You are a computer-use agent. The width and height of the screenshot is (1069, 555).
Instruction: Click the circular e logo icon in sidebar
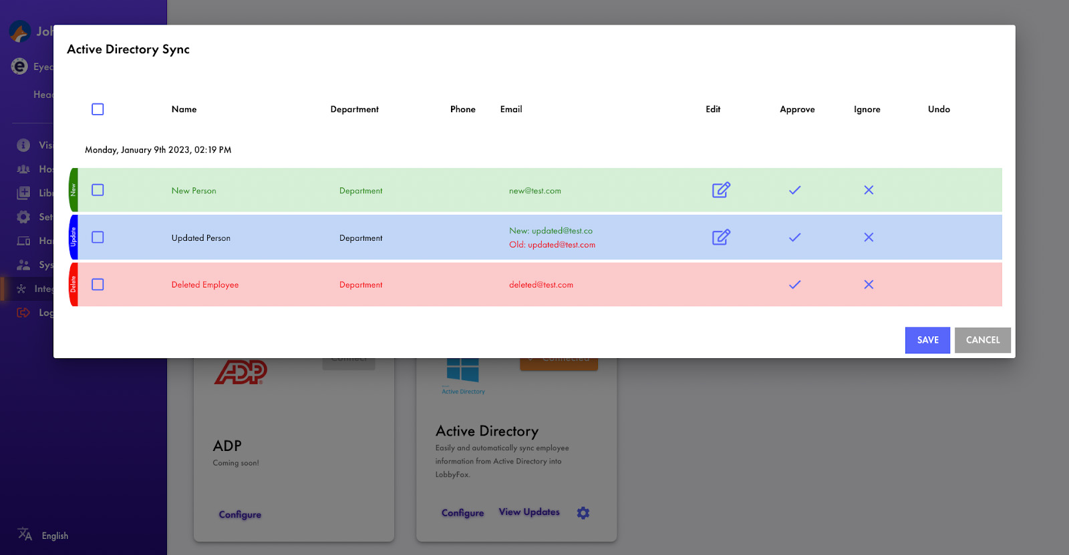19,66
